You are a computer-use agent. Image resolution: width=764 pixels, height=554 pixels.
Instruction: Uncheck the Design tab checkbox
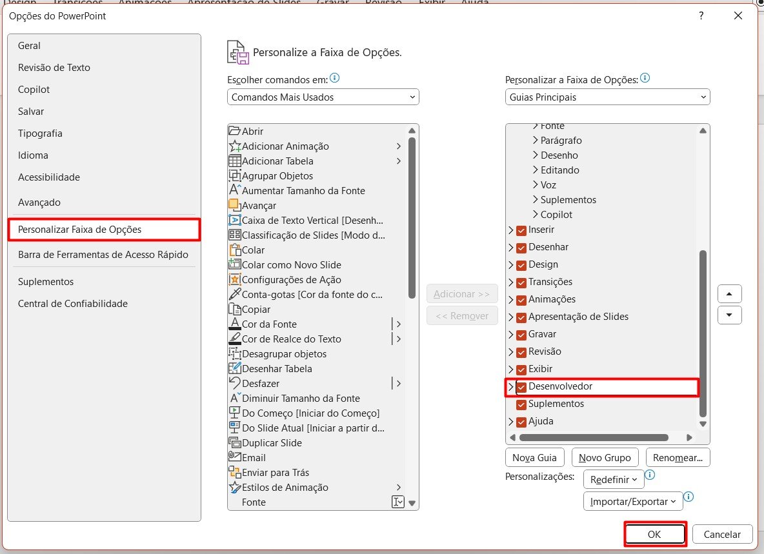coord(521,265)
